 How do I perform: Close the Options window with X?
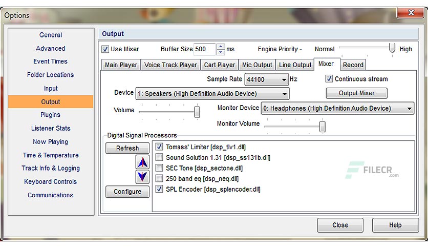tap(411, 13)
